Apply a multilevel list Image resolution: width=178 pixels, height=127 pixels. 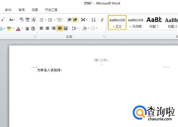[x=59, y=20]
